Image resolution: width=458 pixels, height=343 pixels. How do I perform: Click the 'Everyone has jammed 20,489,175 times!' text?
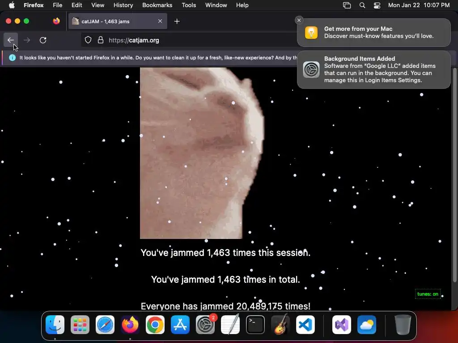(x=225, y=306)
